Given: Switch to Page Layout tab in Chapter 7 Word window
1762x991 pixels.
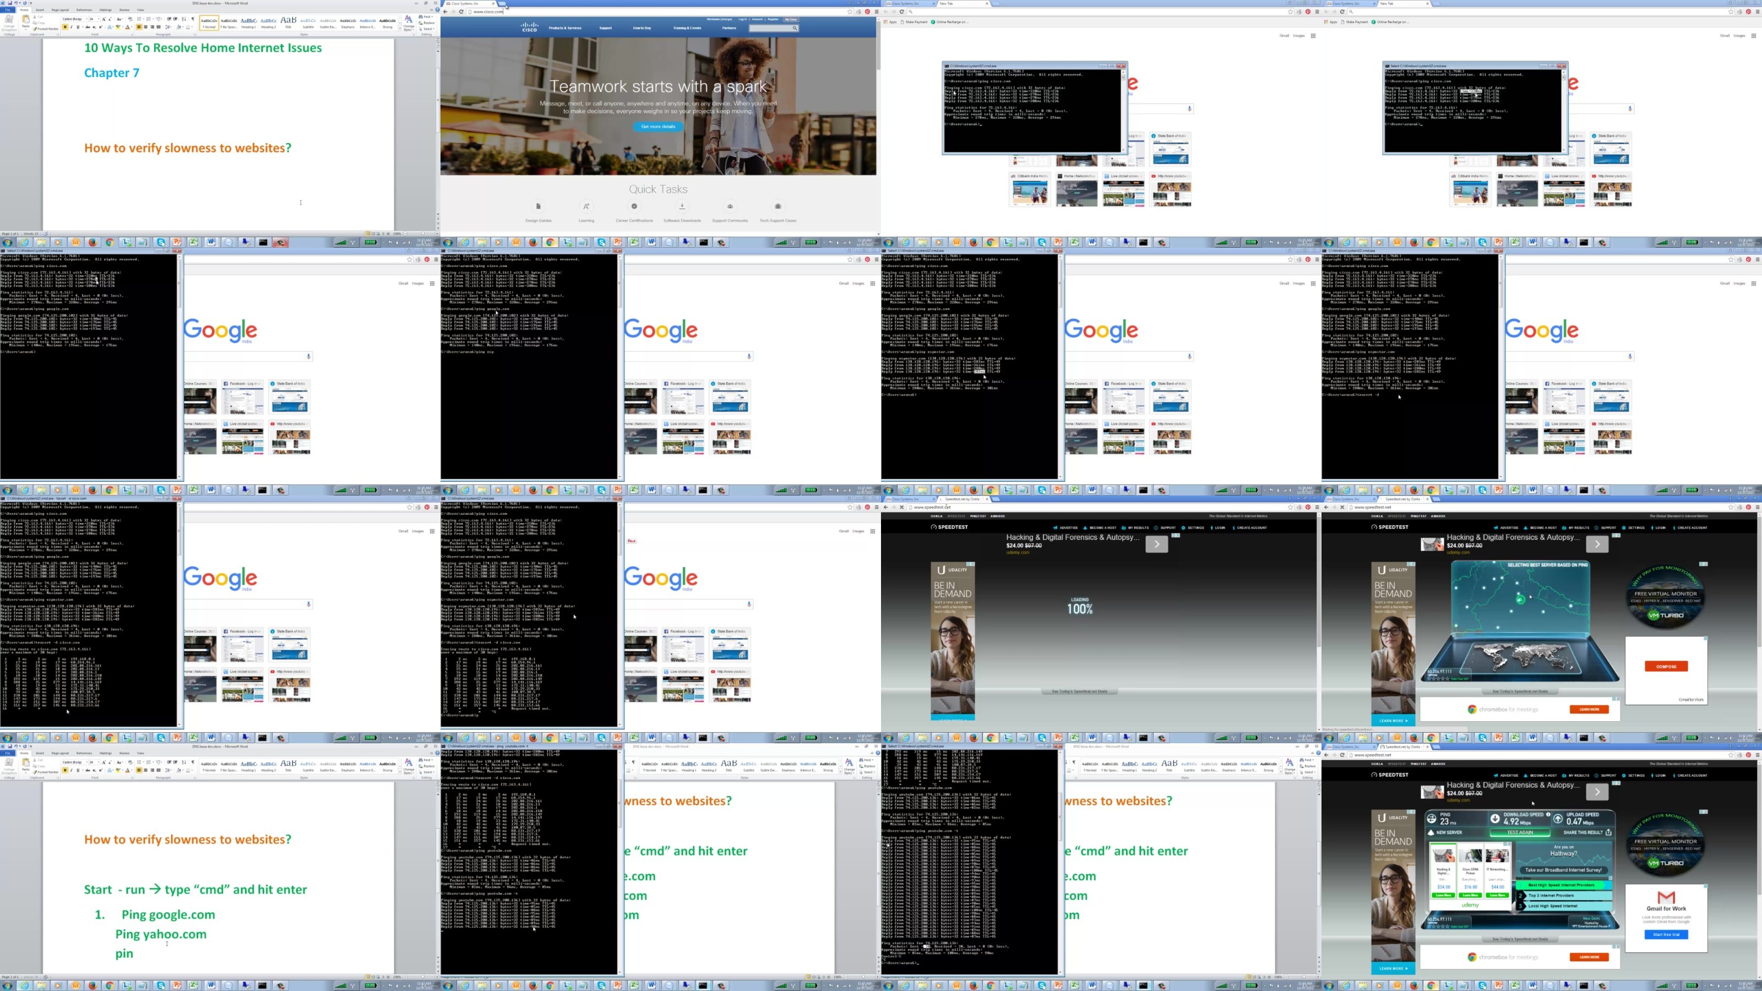Looking at the screenshot, I should coord(60,9).
